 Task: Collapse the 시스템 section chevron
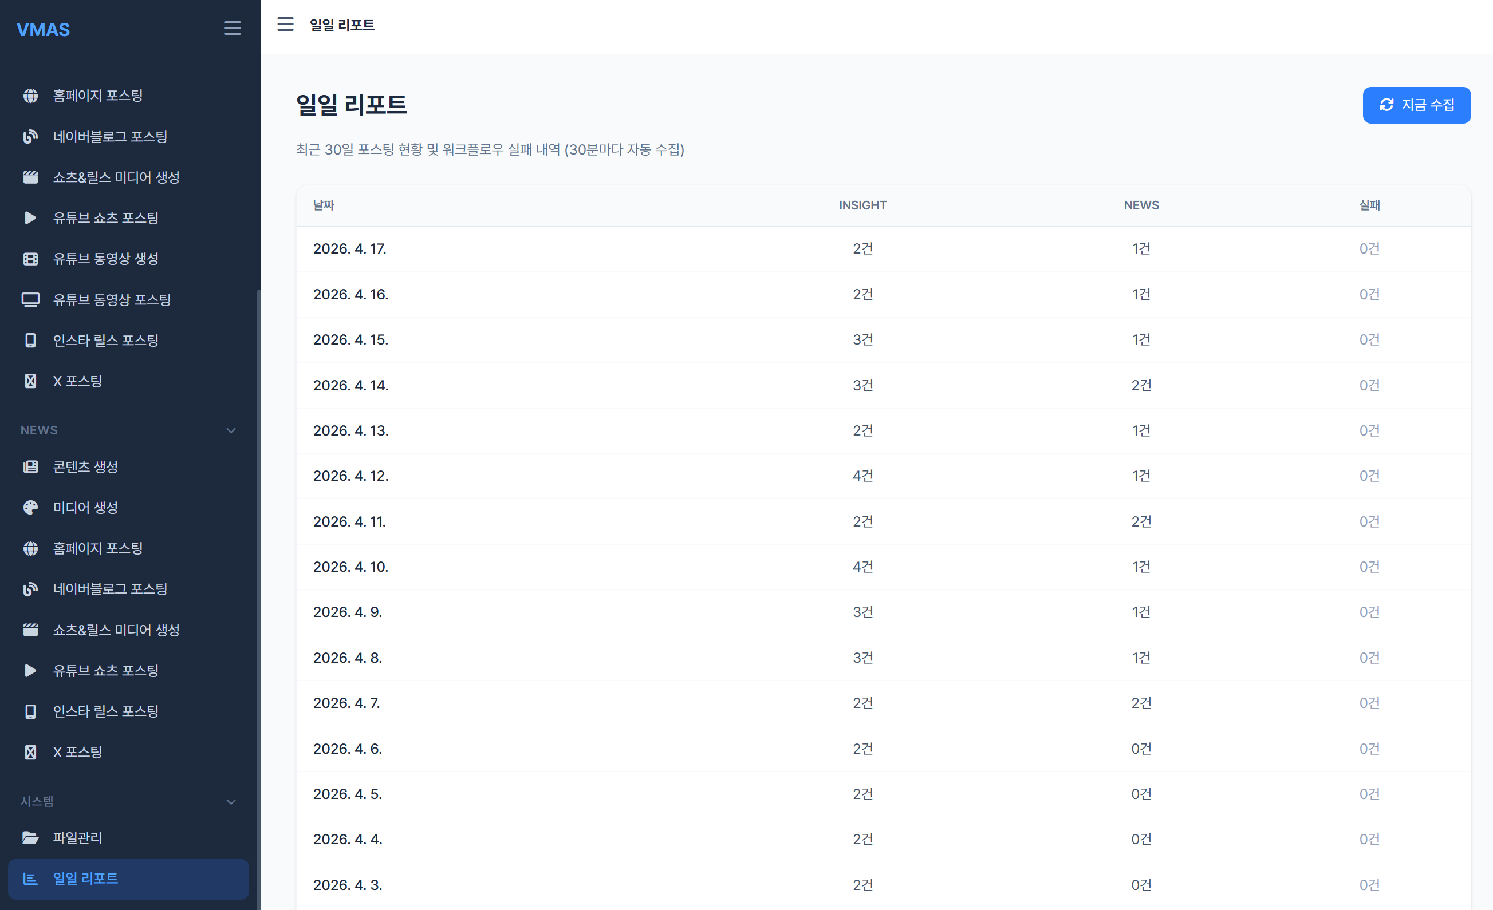[x=231, y=802]
